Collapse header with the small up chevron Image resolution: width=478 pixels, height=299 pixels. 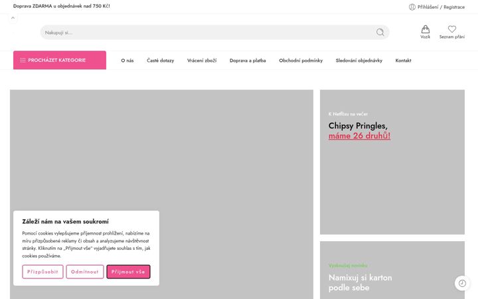13,18
